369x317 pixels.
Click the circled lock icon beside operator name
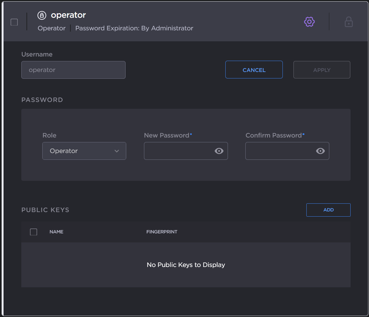pyautogui.click(x=42, y=15)
